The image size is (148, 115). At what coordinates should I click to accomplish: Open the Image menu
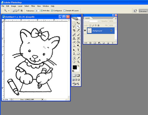[14, 6]
